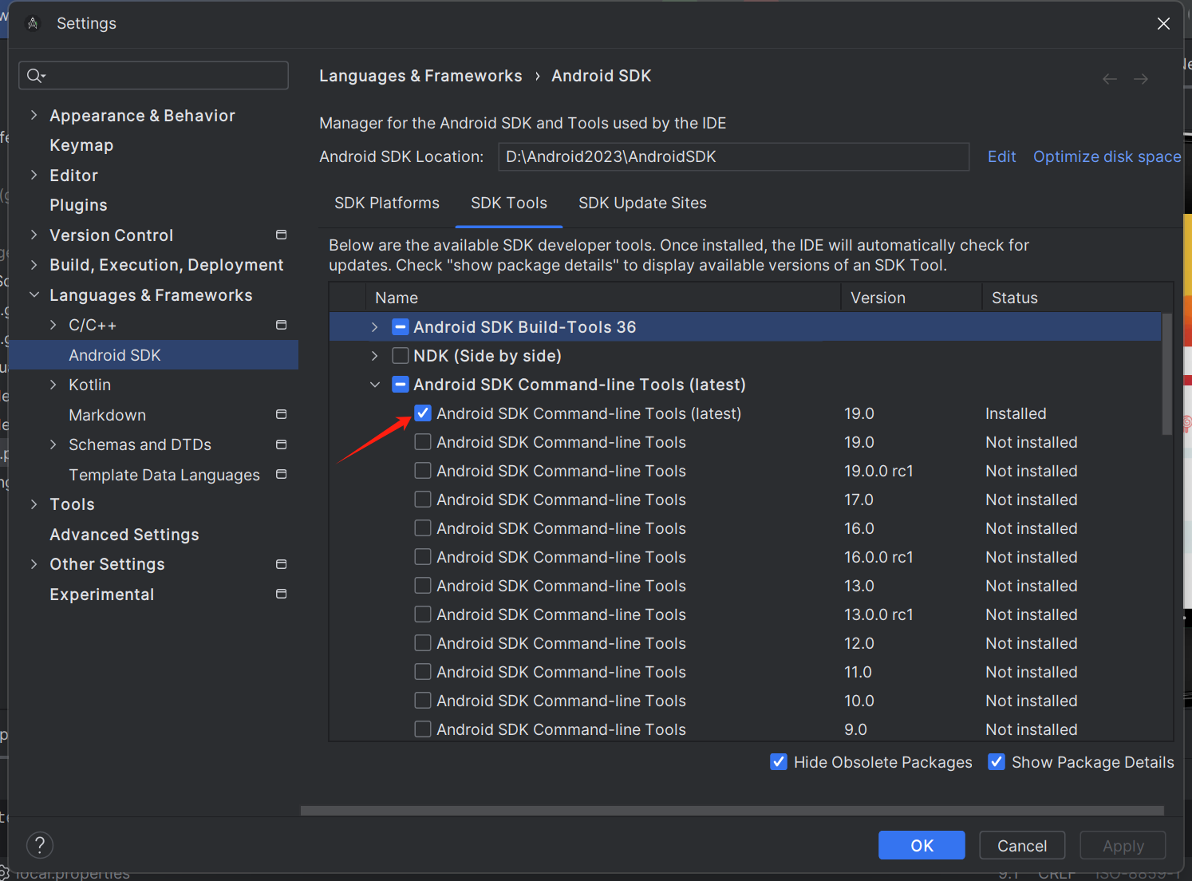The width and height of the screenshot is (1192, 881).
Task: Click the Version column header
Action: 911,298
